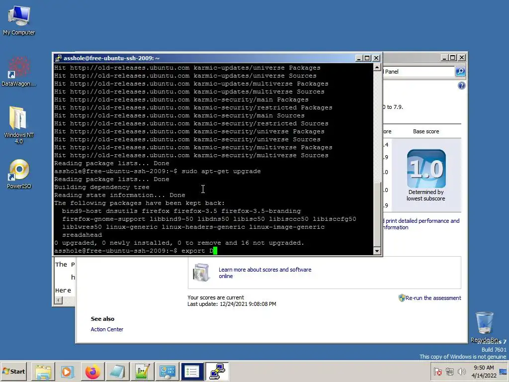
Task: Maximize the PuTTY window
Action: 367,58
